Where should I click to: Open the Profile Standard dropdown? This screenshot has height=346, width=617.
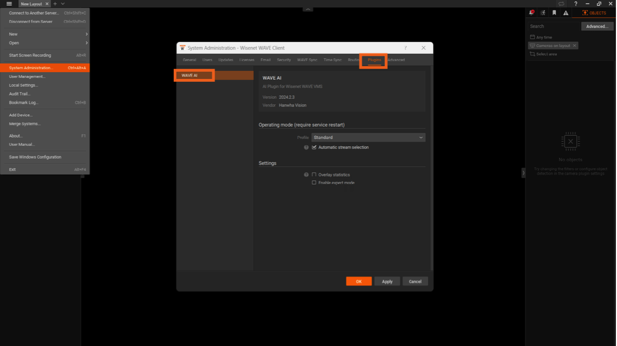[368, 138]
